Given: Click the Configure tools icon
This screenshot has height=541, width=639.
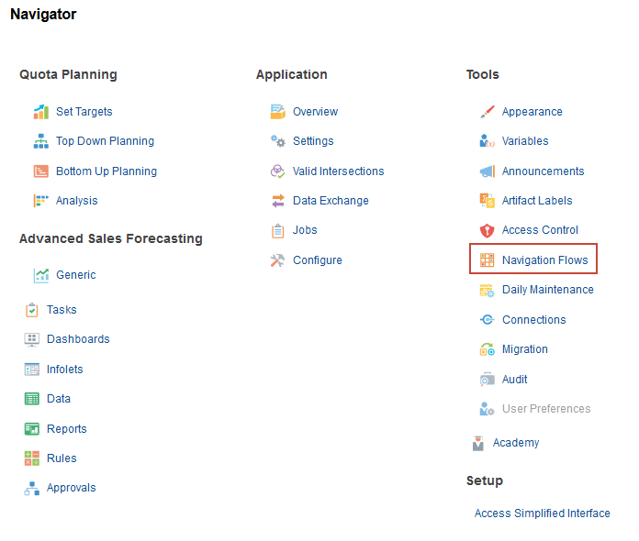Looking at the screenshot, I should coord(277,260).
